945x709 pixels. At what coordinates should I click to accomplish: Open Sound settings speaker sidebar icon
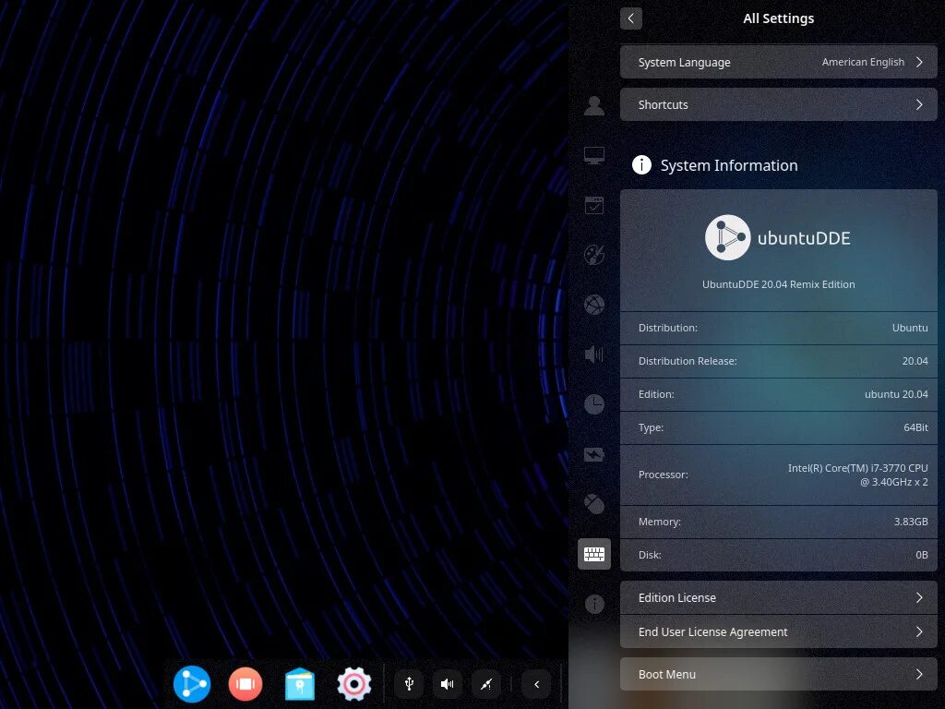(x=594, y=354)
